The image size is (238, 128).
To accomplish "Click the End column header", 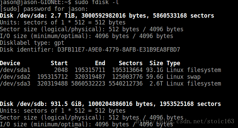I will click(100, 63).
